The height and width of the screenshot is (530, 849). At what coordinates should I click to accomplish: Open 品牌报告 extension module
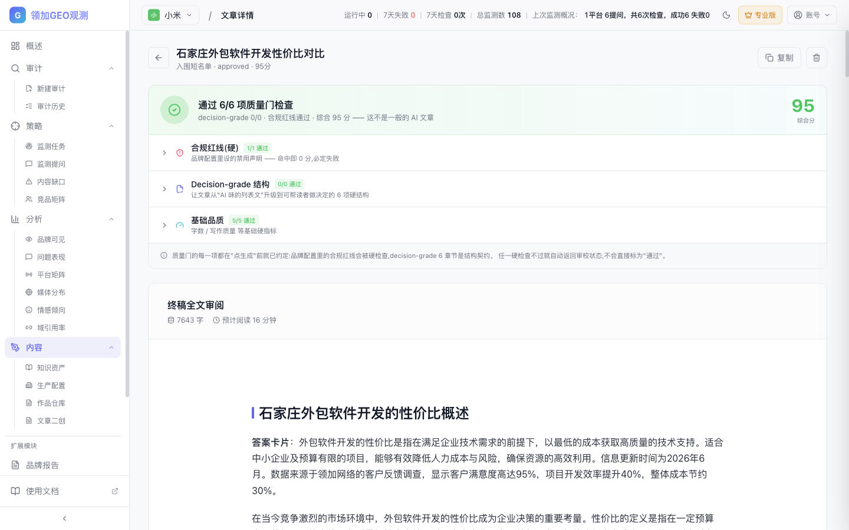click(62, 465)
